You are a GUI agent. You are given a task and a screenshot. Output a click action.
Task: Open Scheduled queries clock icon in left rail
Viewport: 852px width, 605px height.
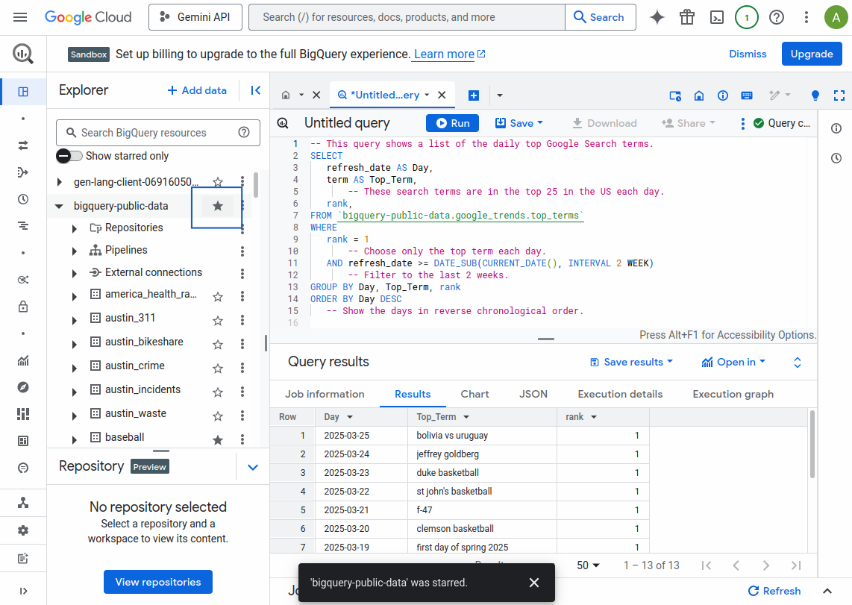coord(23,199)
